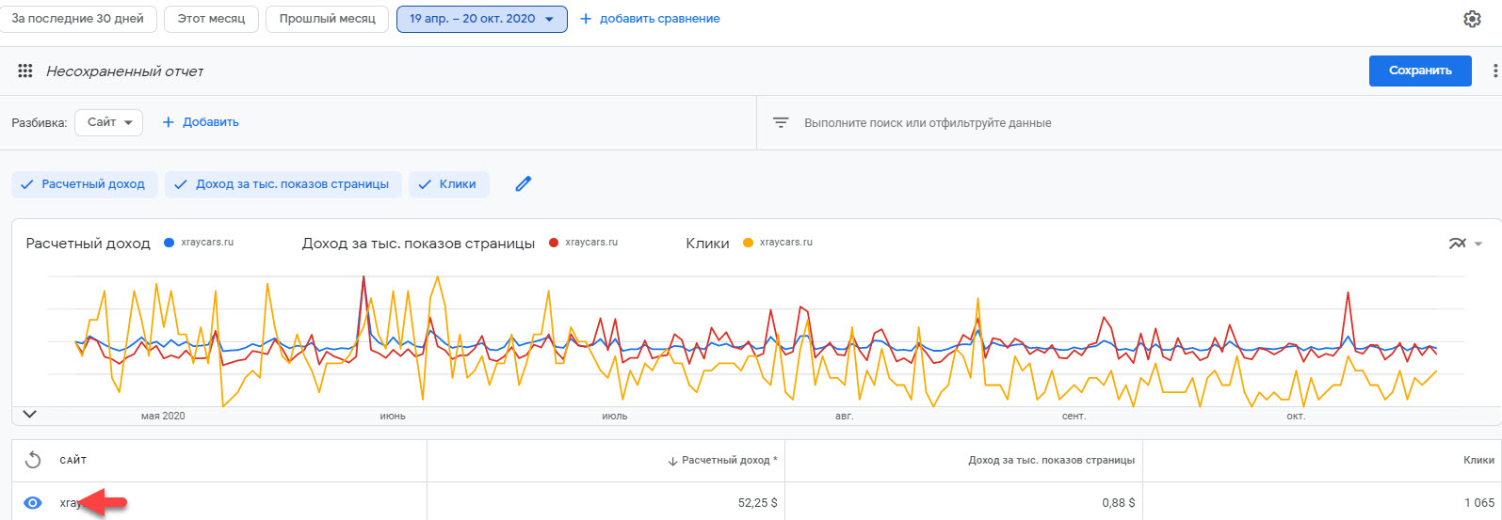
Task: Toggle the eye visibility for xraycars row
Action: tap(33, 503)
